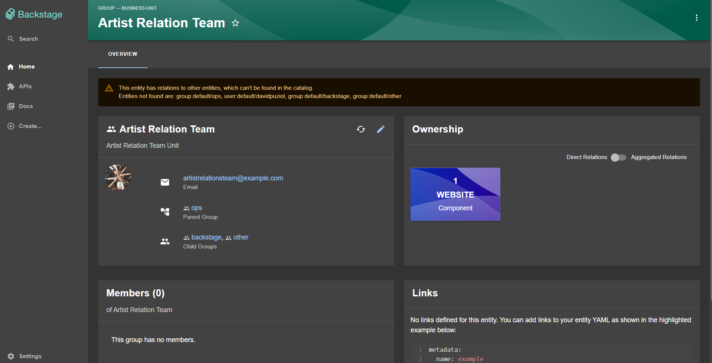Open Settings in the sidebar
Viewport: 712px width, 363px height.
tap(30, 356)
